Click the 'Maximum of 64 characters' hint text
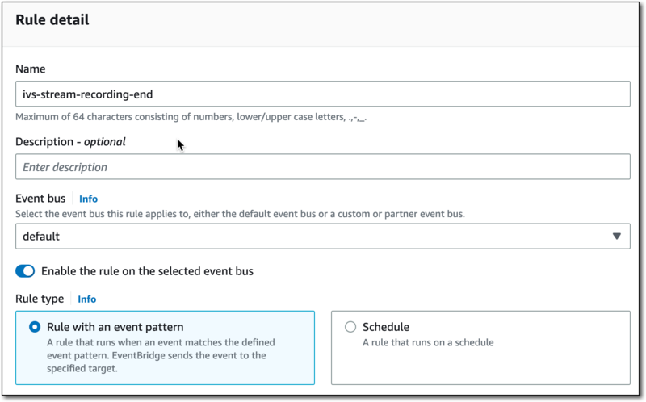Image resolution: width=646 pixels, height=402 pixels. (x=192, y=117)
